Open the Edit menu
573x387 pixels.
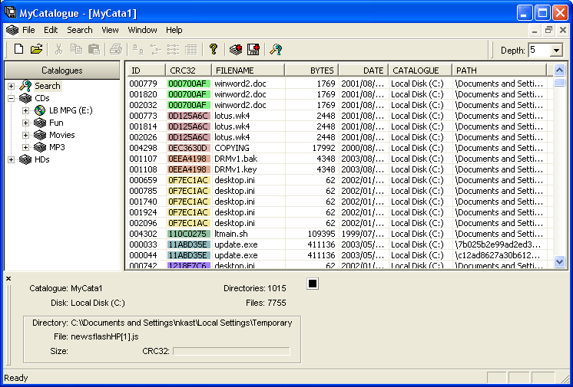(x=51, y=30)
